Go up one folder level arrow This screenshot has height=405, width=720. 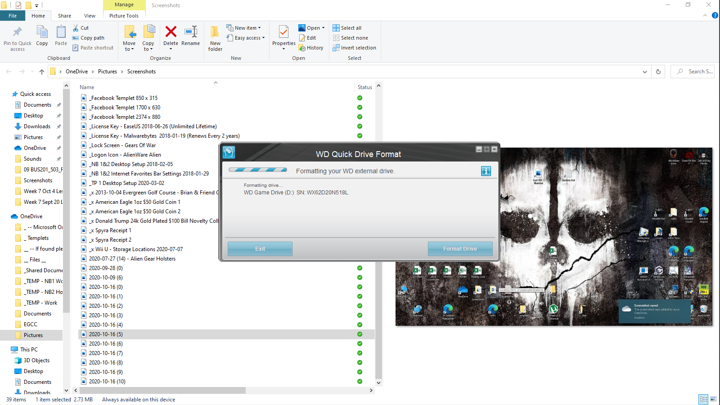point(42,72)
